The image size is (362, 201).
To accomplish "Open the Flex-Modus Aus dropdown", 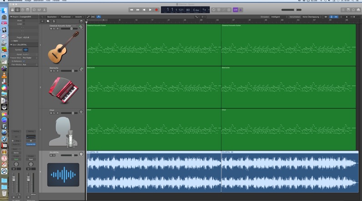I will (x=30, y=65).
